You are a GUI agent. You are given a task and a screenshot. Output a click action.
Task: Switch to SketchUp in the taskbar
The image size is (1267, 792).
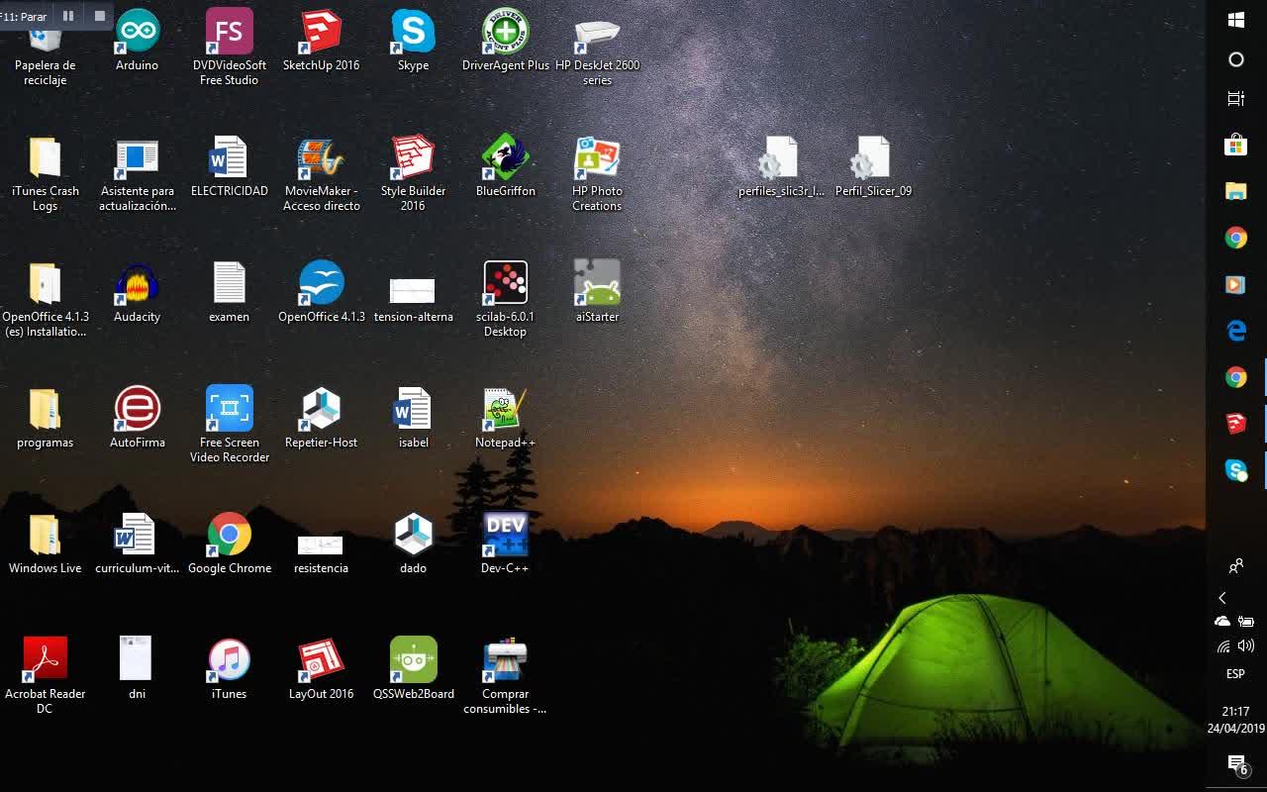tap(1236, 424)
